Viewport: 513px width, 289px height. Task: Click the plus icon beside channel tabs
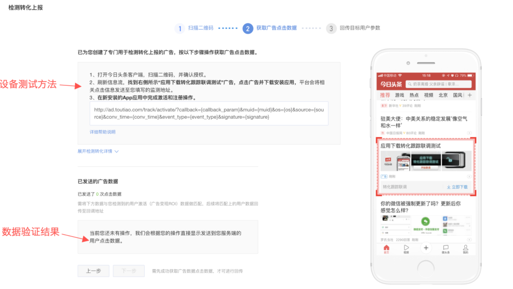470,95
